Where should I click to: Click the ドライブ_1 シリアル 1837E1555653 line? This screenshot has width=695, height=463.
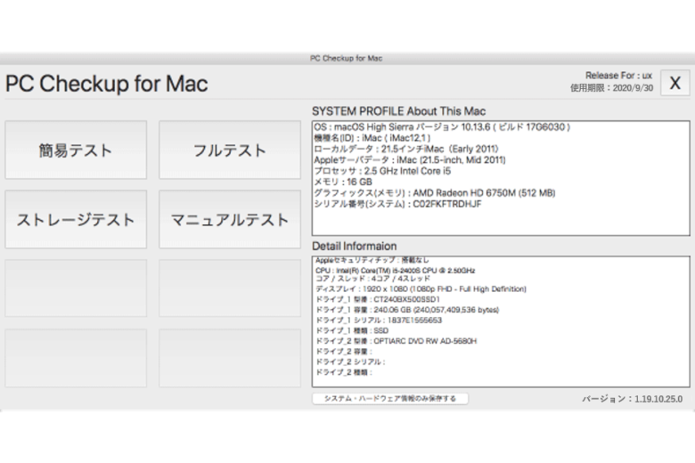pyautogui.click(x=379, y=321)
